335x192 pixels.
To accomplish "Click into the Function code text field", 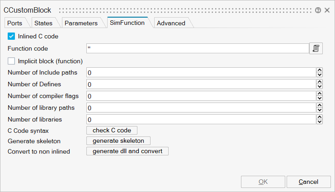I will (x=197, y=48).
